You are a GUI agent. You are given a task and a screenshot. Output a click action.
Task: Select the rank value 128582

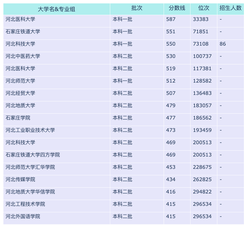tap(202, 81)
